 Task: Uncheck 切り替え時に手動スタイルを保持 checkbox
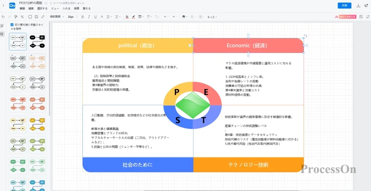(x=12, y=25)
